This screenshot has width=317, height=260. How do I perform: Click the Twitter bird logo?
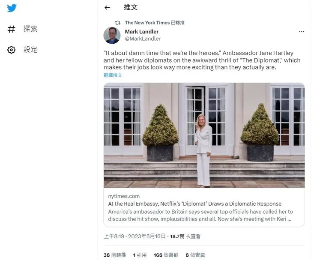pos(12,8)
